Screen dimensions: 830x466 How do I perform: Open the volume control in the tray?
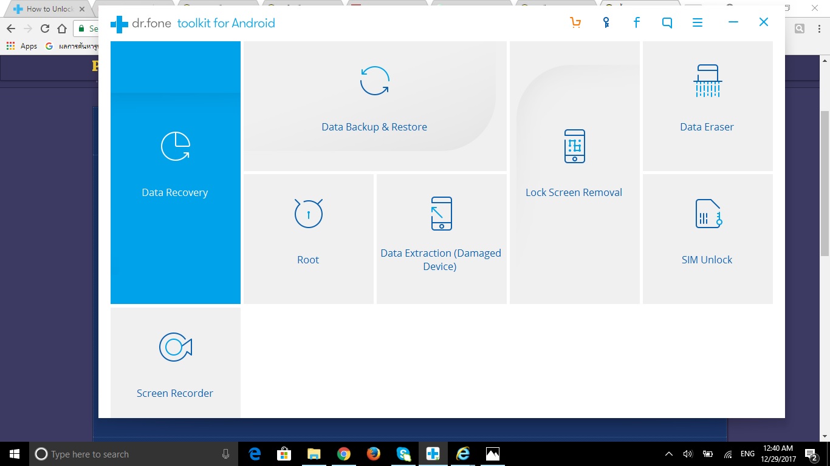[x=688, y=454]
